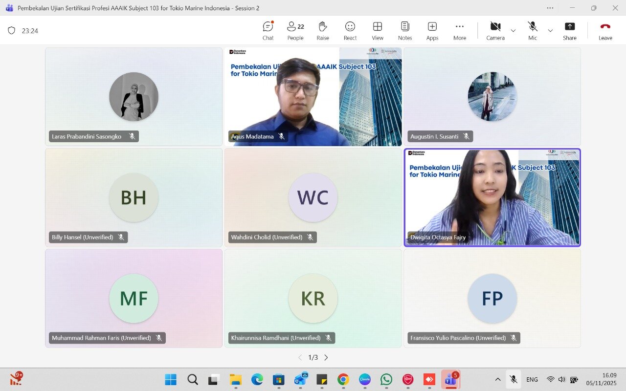626x391 pixels.
Task: Share your screen content
Action: pyautogui.click(x=570, y=30)
